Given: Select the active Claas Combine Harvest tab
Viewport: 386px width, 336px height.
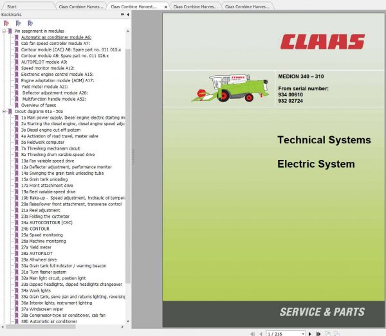Looking at the screenshot, I should [134, 6].
